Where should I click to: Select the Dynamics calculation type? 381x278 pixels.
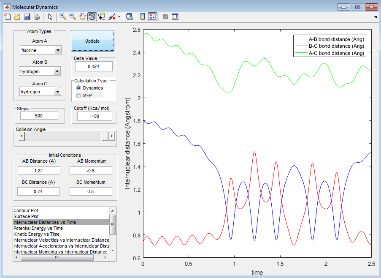click(x=78, y=88)
